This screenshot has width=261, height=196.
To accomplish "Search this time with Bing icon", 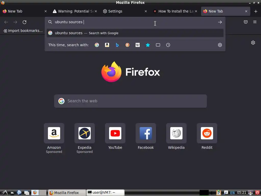I will [117, 45].
